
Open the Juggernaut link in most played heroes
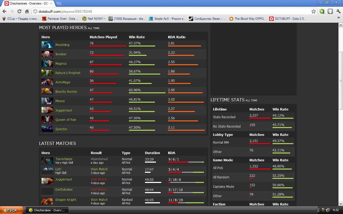tap(64, 110)
